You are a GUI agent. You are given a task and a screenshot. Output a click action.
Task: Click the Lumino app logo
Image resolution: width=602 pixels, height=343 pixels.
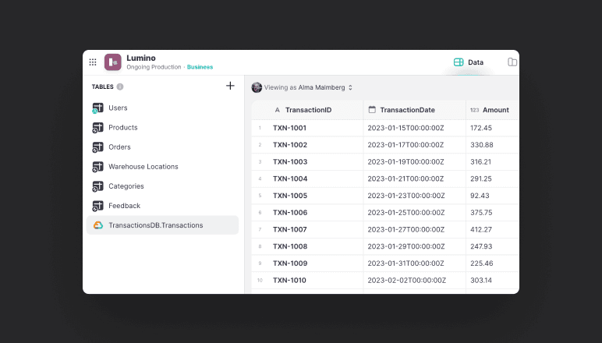click(x=113, y=62)
